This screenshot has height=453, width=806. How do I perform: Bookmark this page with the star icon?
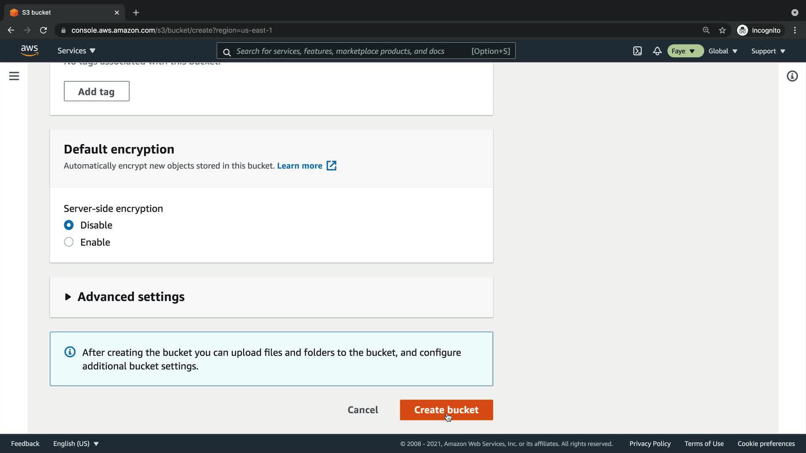pos(722,30)
